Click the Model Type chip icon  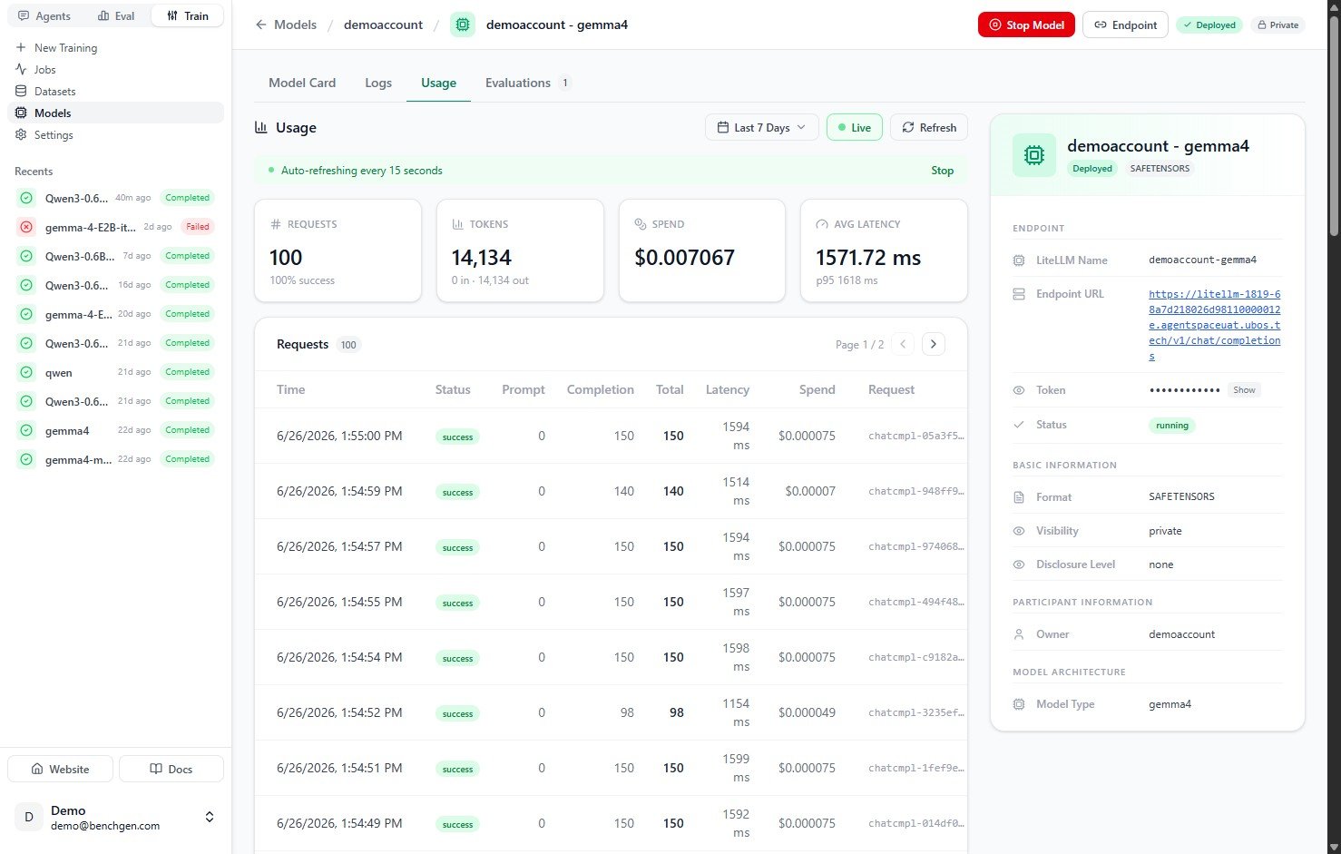pos(1019,704)
